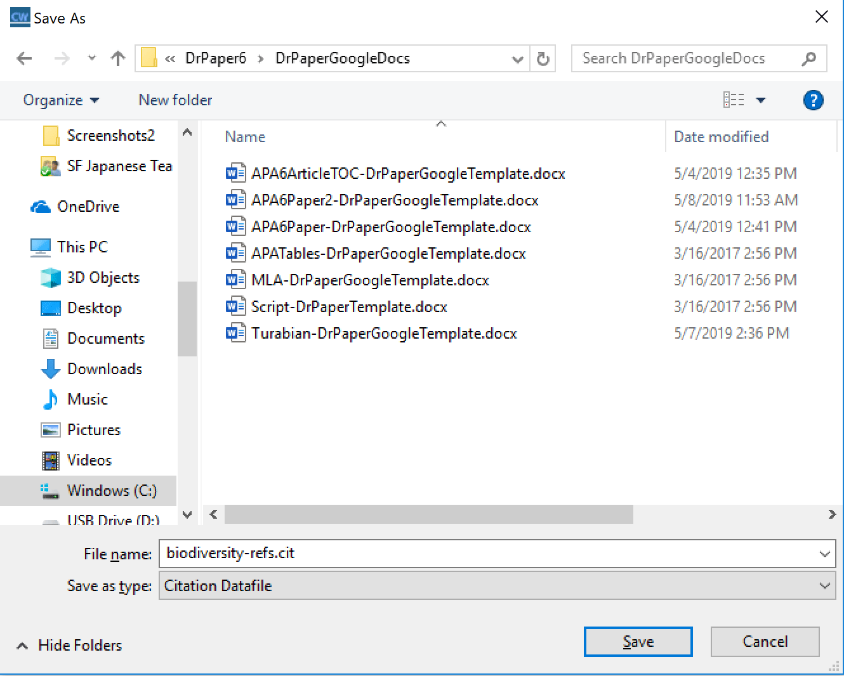Refresh the current folder view
Viewport: 844px width, 676px height.
(543, 59)
